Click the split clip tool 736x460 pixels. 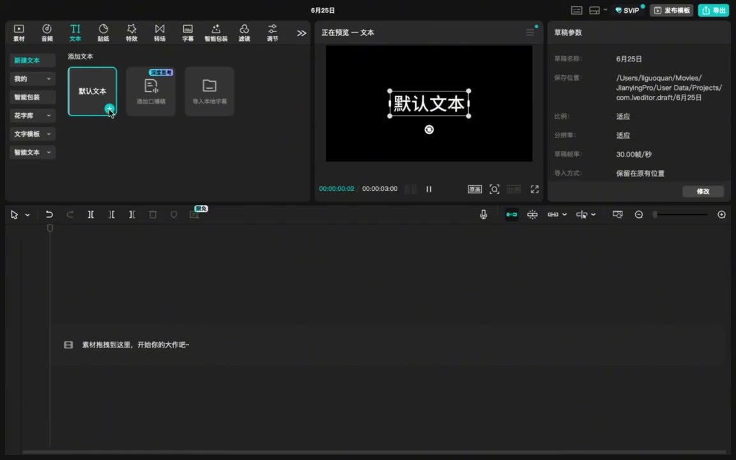[91, 215]
